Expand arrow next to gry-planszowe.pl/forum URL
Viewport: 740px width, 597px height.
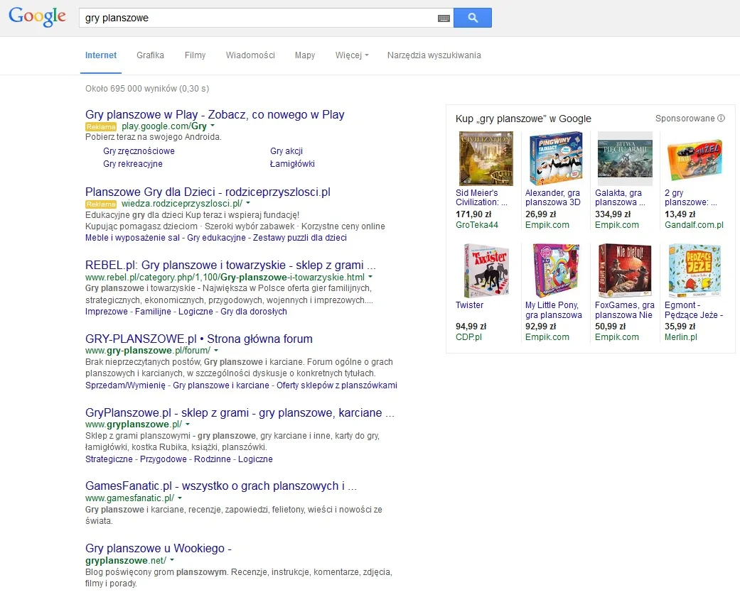216,350
